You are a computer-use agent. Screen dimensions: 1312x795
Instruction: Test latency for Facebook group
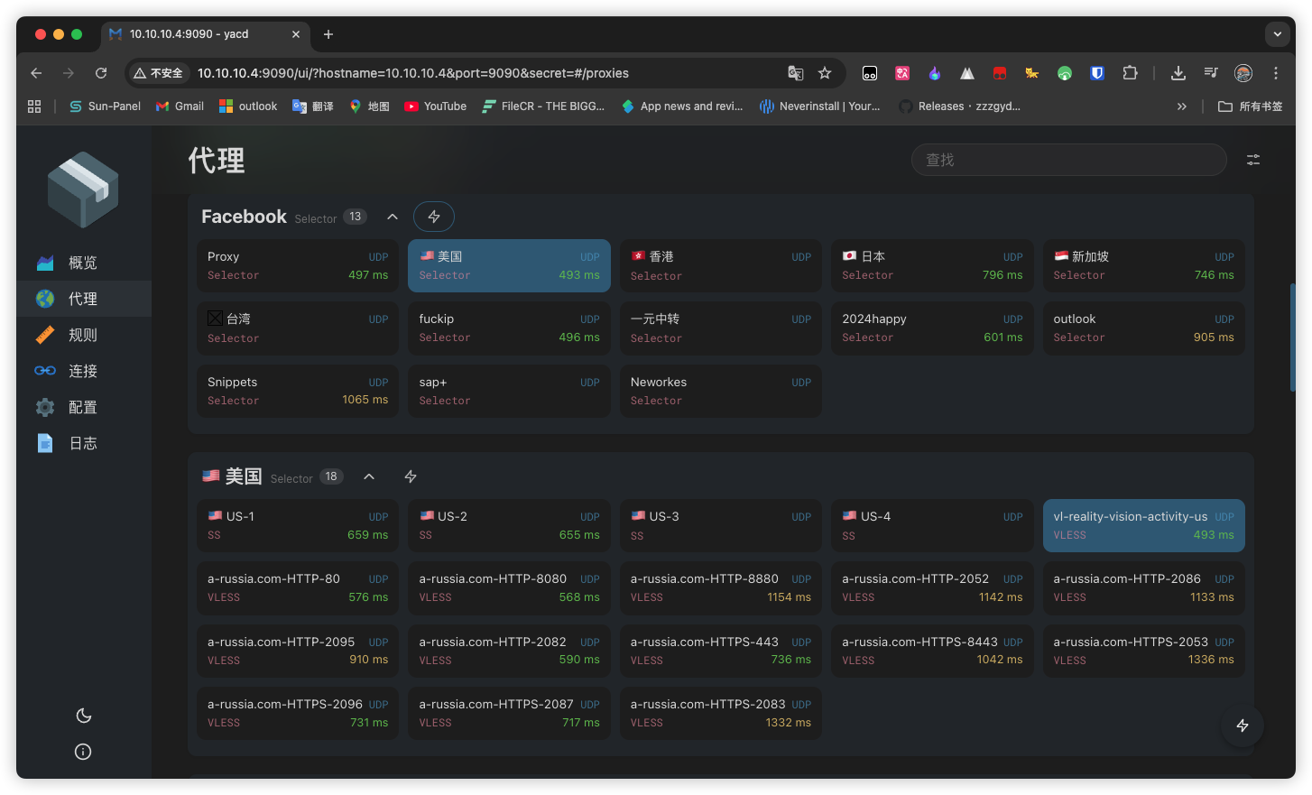pyautogui.click(x=434, y=217)
